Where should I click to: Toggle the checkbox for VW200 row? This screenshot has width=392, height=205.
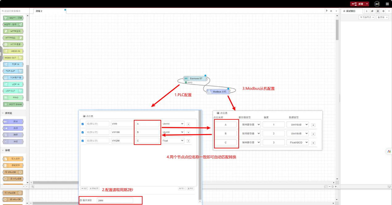click(x=82, y=141)
